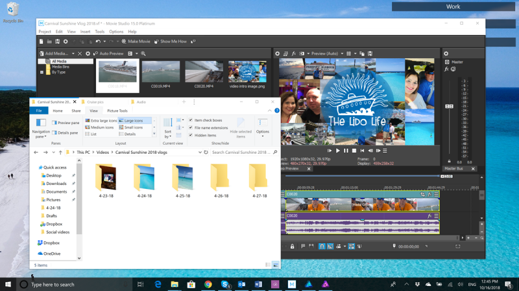Expand the By Type tree node
519x291 pixels.
click(x=42, y=72)
